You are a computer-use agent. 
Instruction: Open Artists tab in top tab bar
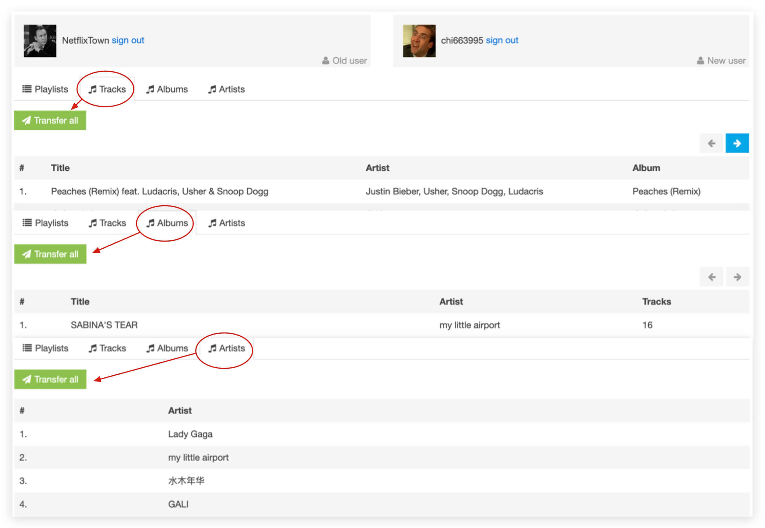227,89
